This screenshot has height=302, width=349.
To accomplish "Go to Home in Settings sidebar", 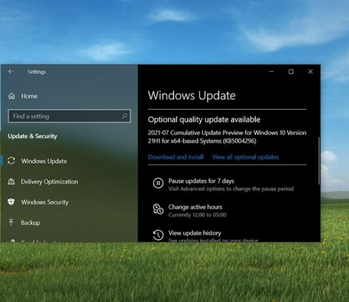I will 29,96.
